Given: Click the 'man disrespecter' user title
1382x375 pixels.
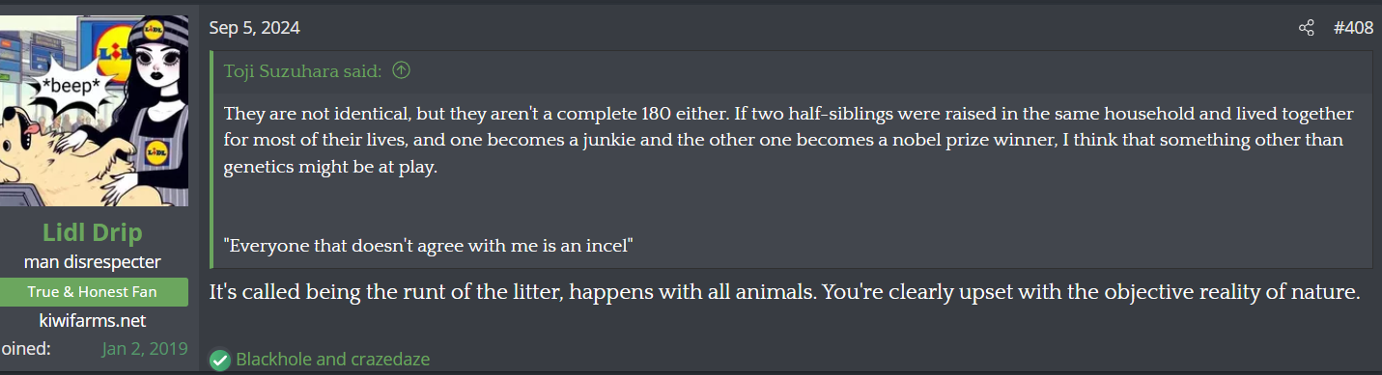Looking at the screenshot, I should [93, 262].
